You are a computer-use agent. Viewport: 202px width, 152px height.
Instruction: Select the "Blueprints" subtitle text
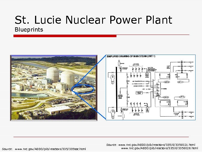(29, 30)
